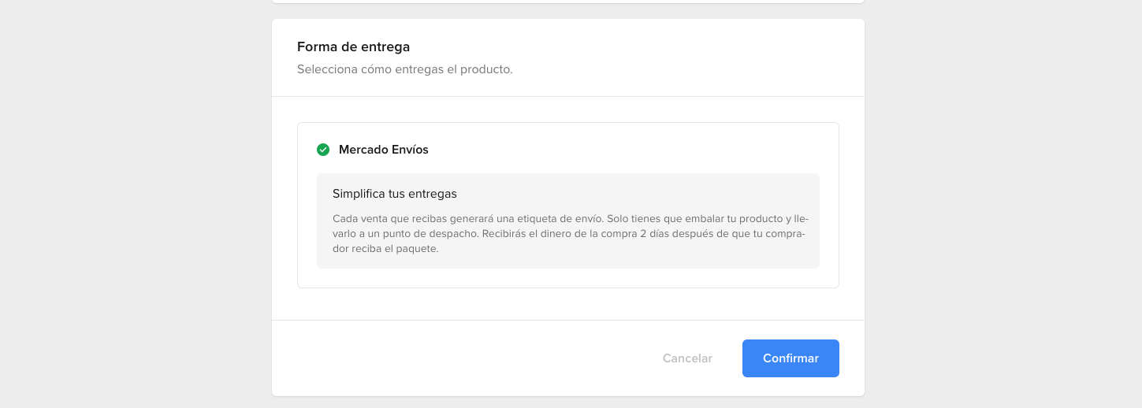
Task: Click 'Selecciona cómo entregas el producto.' subtitle
Action: click(x=405, y=69)
